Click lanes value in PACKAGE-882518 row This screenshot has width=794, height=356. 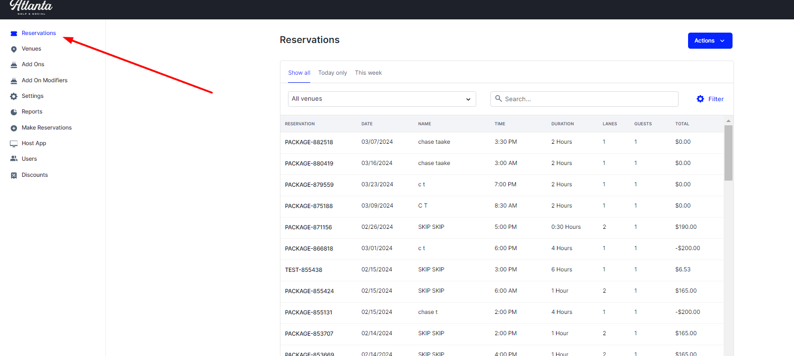604,142
